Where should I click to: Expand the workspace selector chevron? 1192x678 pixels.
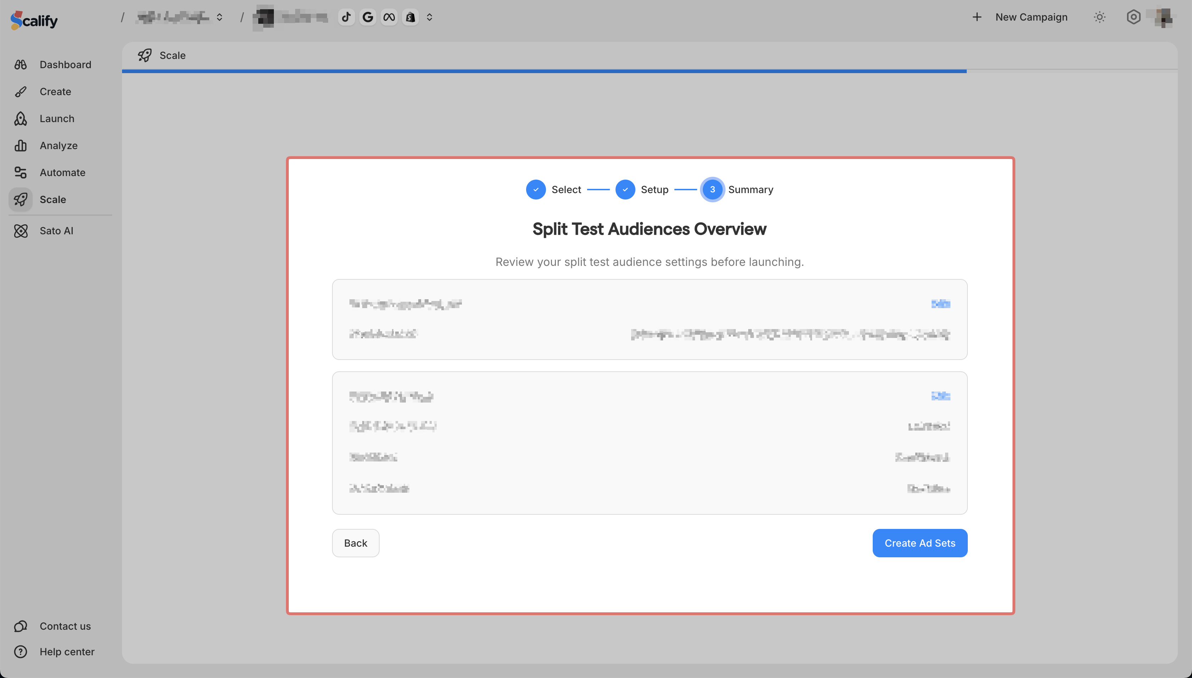point(220,17)
